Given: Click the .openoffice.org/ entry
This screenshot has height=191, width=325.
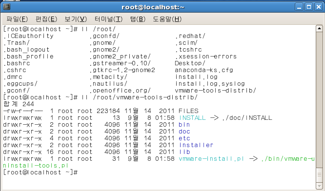Looking at the screenshot, I should 120,91.
